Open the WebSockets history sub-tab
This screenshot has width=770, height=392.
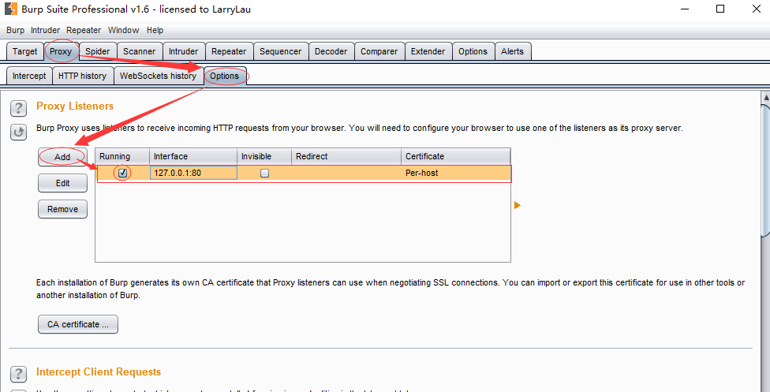(x=158, y=77)
